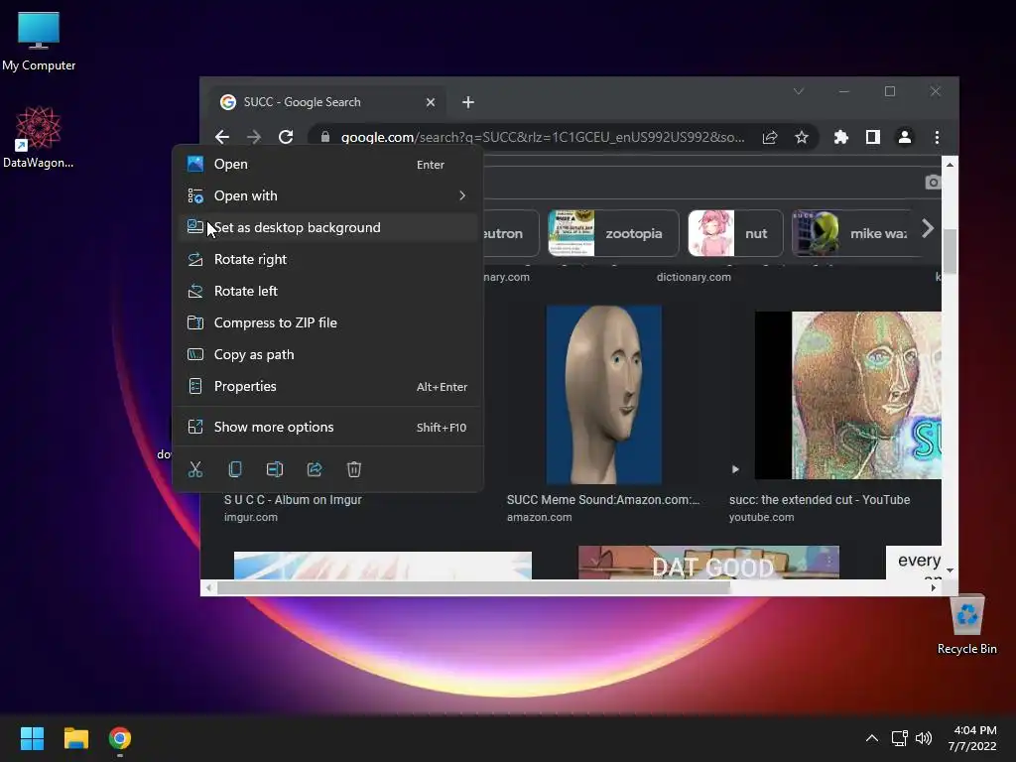Open the Chrome profile icon
The width and height of the screenshot is (1016, 762).
click(x=905, y=137)
